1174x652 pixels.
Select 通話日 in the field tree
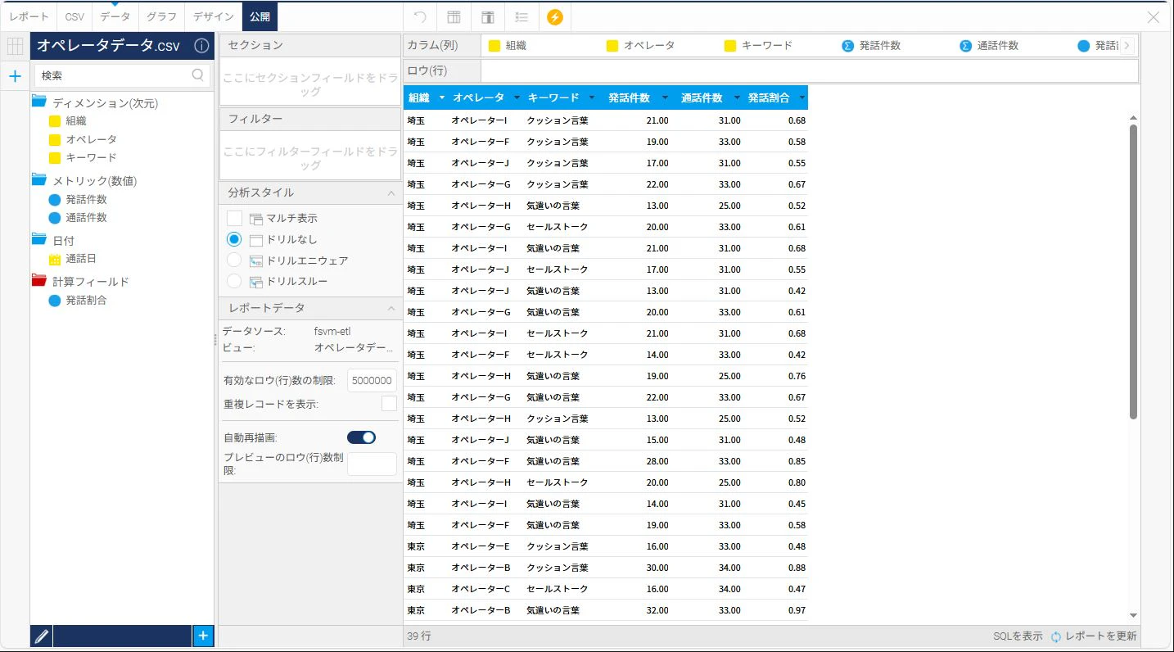(x=81, y=259)
